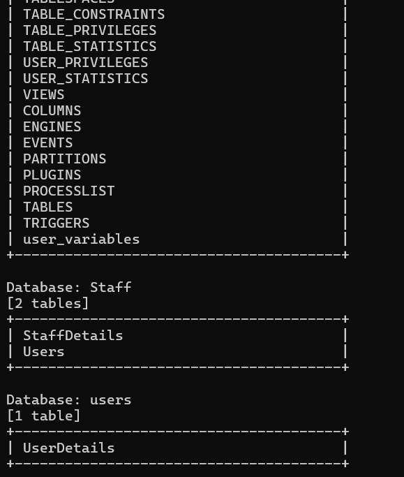Viewport: 404px width, 477px height.
Task: Select ENGINES in the output
Action: (x=52, y=127)
